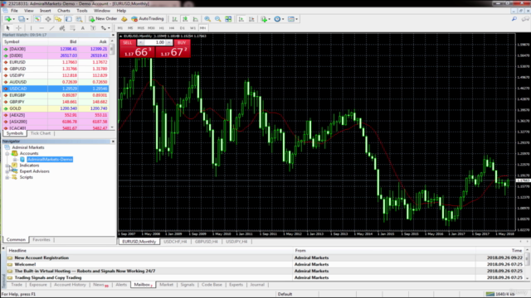Viewport: 531px width, 298px height.
Task: Toggle the Terminal window icon
Action: 68,19
